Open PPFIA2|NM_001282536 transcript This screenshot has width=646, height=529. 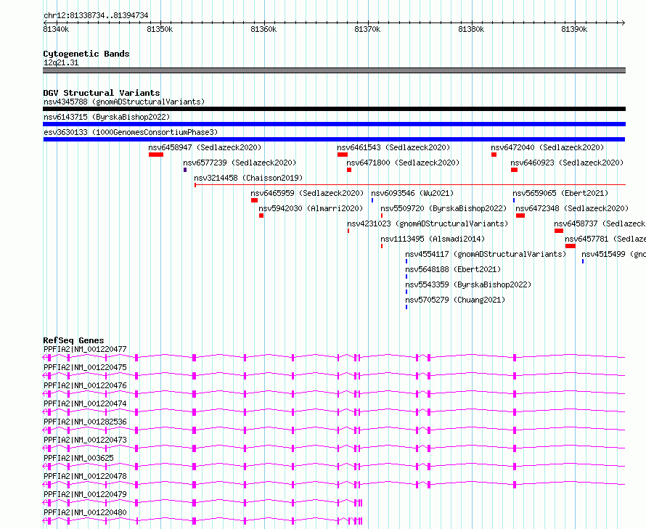tap(334, 430)
